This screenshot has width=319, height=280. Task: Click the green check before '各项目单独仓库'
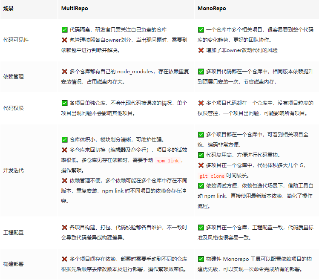(x=64, y=103)
